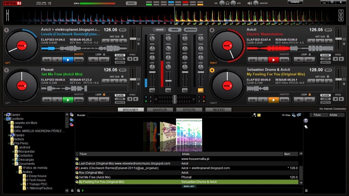Click the hot cue lock on deck 1
The height and width of the screenshot is (196, 349).
click(x=123, y=36)
